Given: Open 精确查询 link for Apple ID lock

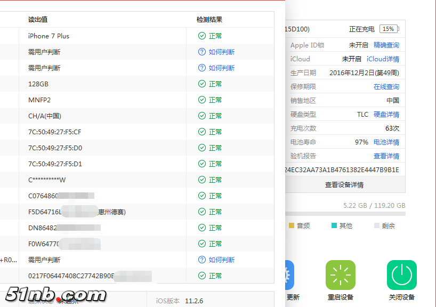Looking at the screenshot, I should pos(386,45).
